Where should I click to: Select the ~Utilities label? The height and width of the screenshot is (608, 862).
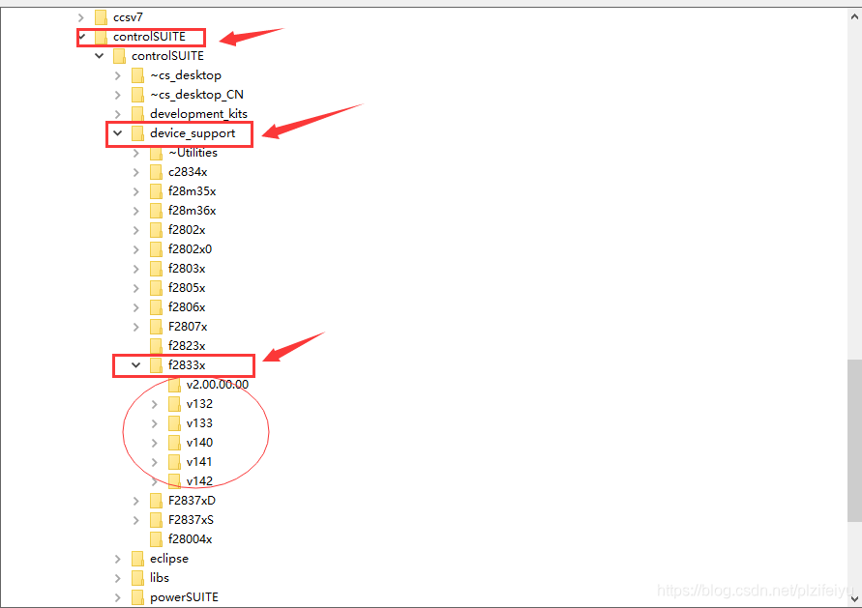193,153
